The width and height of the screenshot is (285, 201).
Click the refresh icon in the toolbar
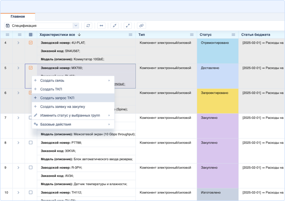tap(88, 26)
